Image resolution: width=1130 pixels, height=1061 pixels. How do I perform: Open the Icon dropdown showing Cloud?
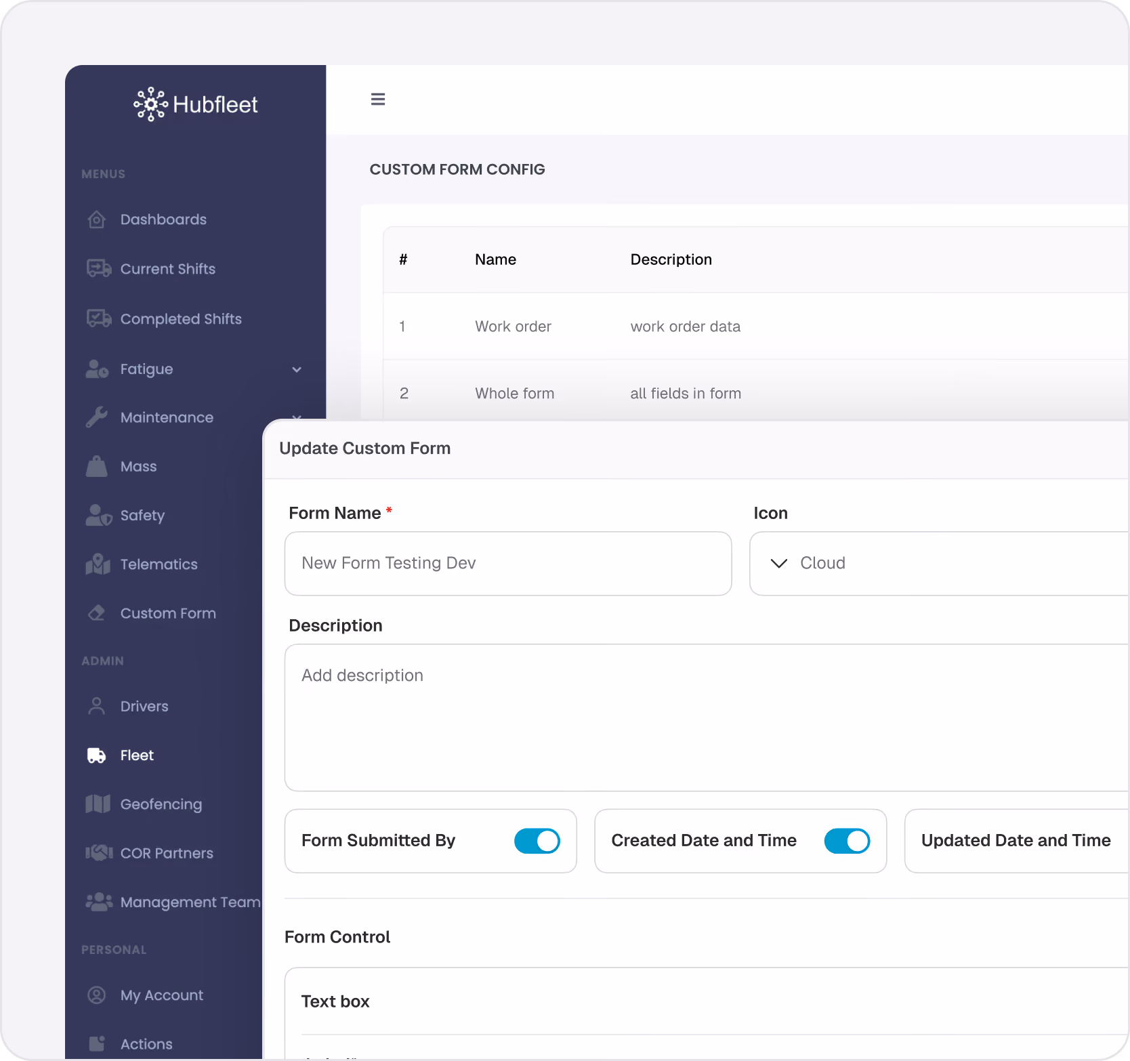939,563
